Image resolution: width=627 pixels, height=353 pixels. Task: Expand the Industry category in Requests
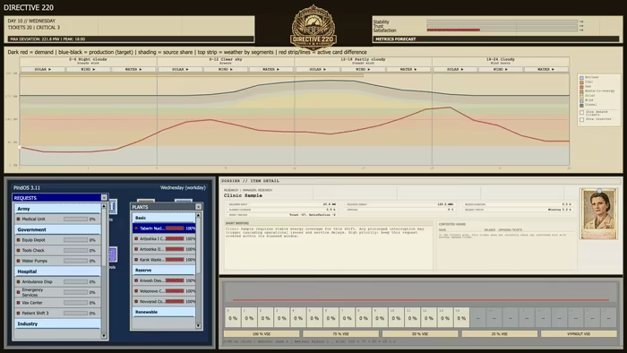point(57,323)
